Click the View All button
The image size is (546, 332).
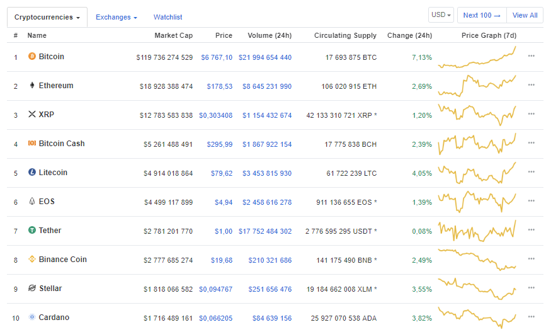point(525,15)
